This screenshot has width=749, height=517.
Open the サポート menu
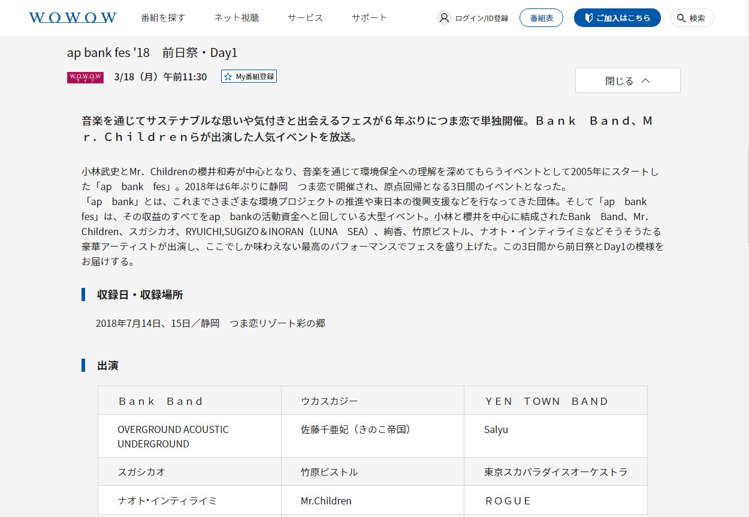click(370, 18)
